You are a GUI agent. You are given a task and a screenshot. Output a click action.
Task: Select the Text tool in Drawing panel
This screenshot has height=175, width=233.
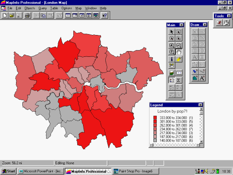point(195,57)
